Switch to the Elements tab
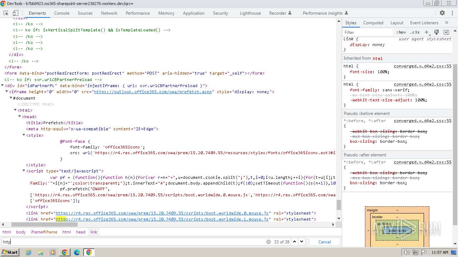This screenshot has height=257, width=458. 37,13
